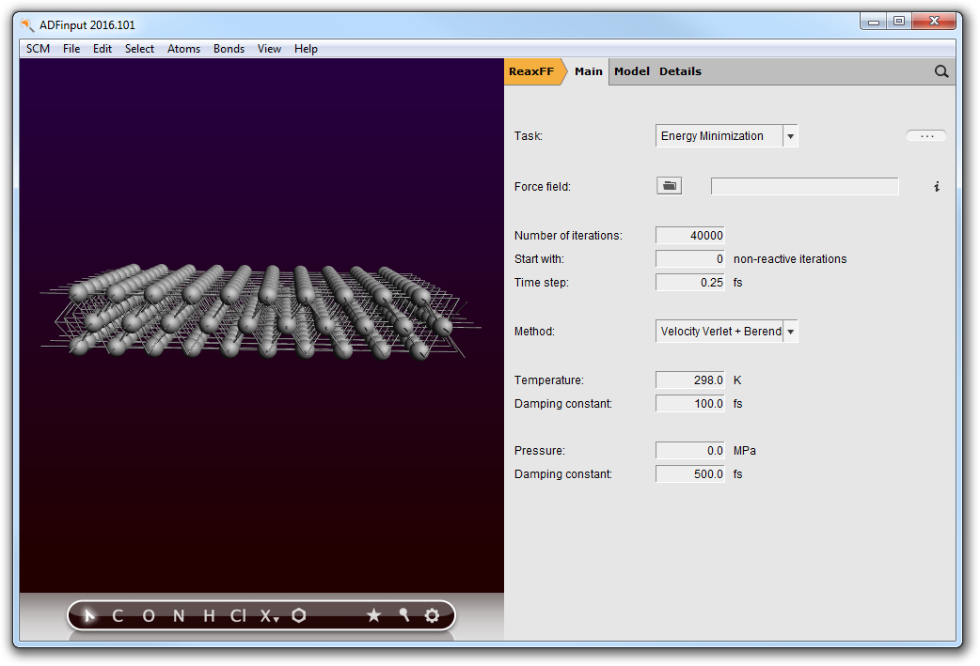The width and height of the screenshot is (980, 666).
Task: Open the Atoms menu
Action: [183, 49]
